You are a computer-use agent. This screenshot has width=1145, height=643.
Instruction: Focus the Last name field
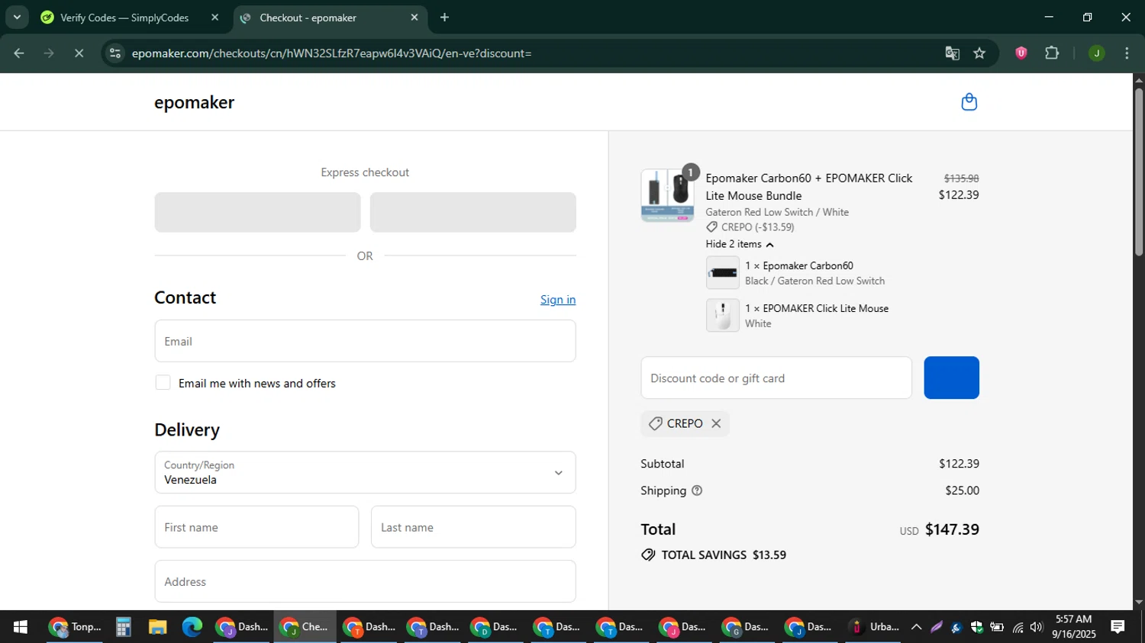coord(473,527)
